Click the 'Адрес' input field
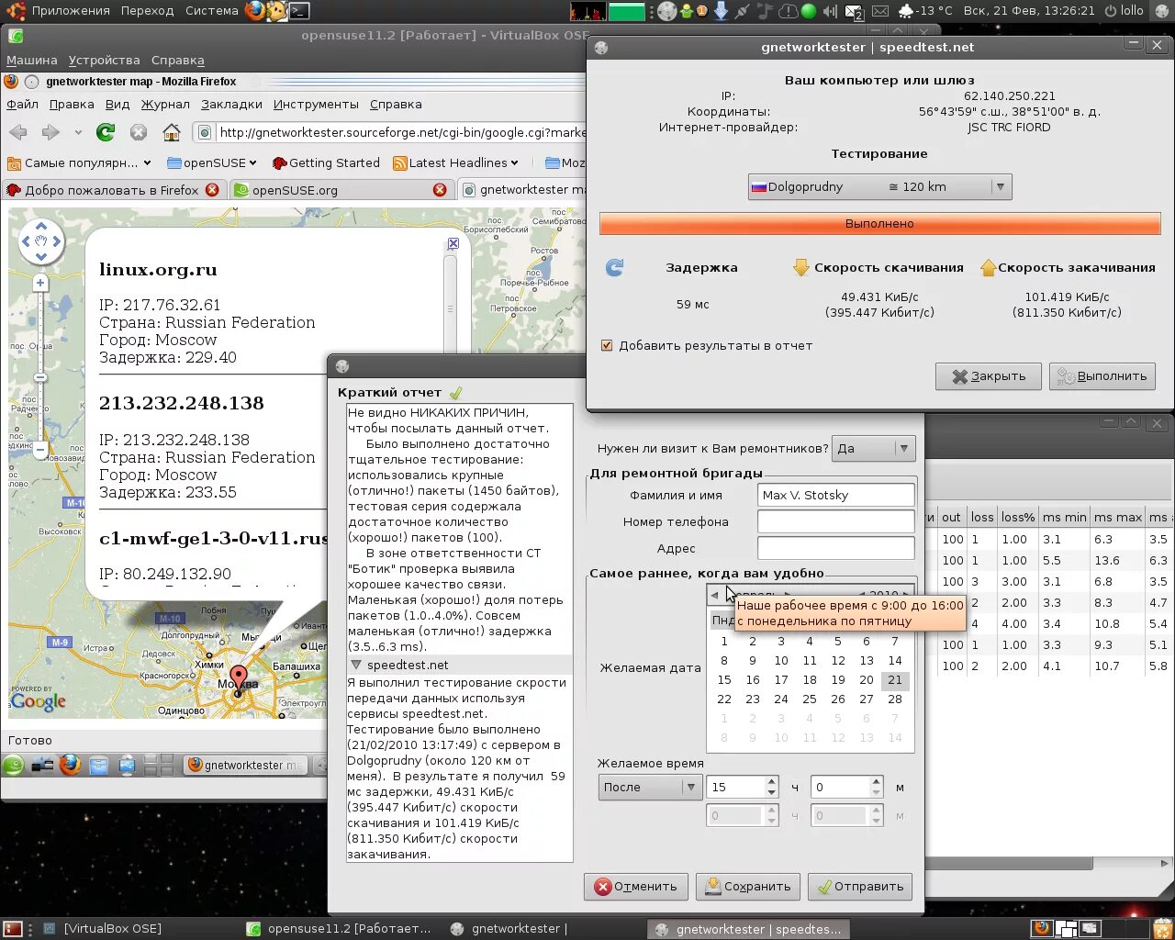1175x940 pixels. [x=835, y=548]
